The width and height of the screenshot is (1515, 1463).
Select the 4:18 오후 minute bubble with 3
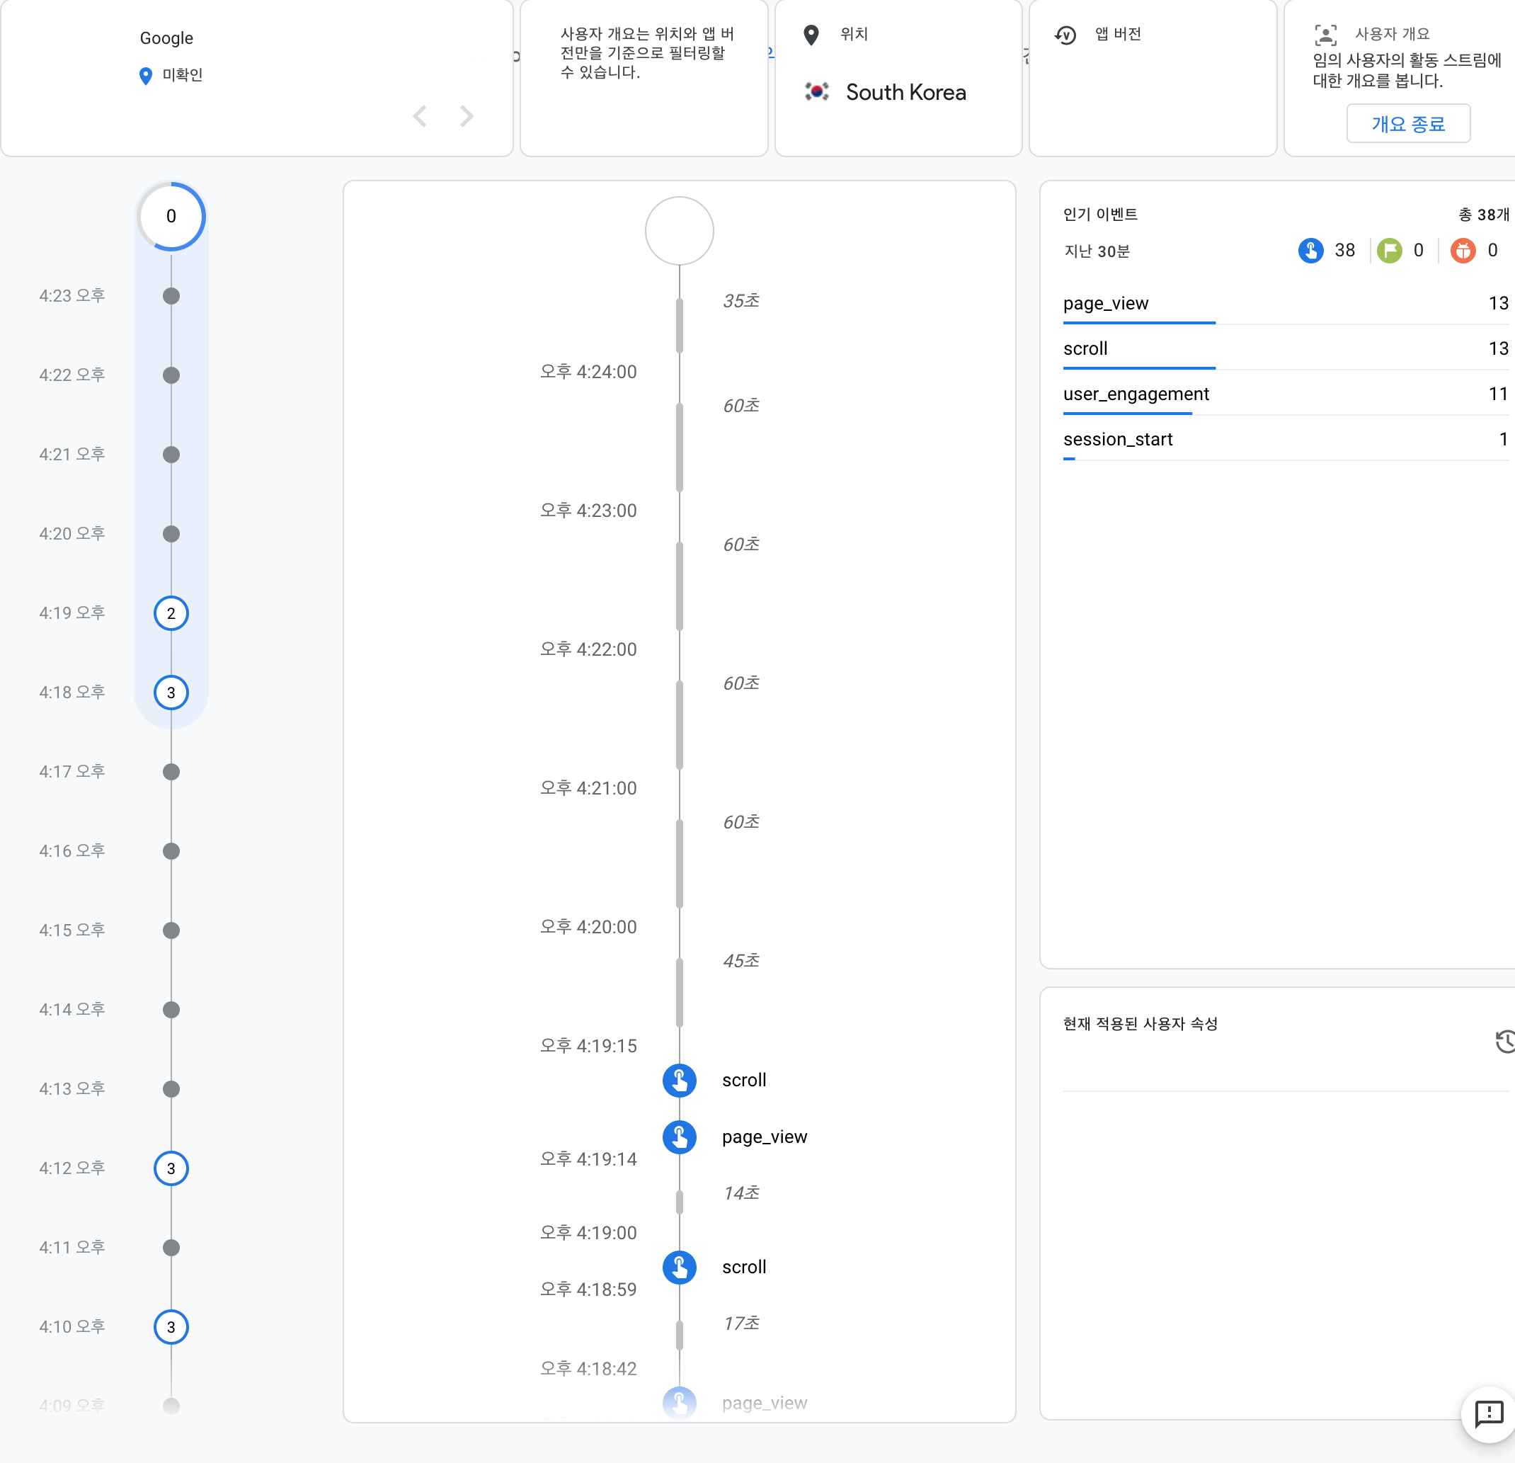coord(171,693)
